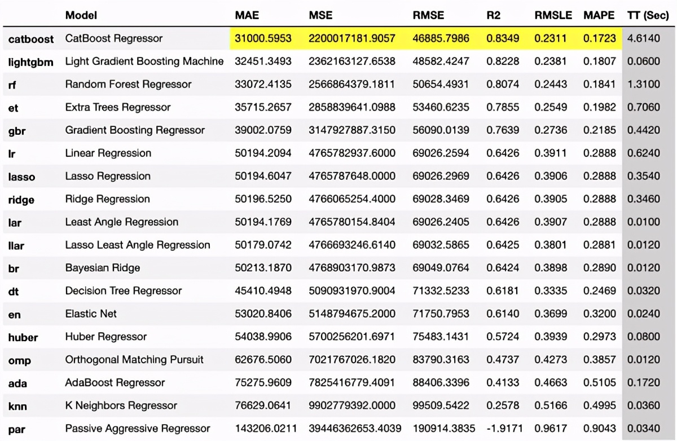
Task: Click the highlighted MSE value 2200017181.9057
Action: coord(352,38)
